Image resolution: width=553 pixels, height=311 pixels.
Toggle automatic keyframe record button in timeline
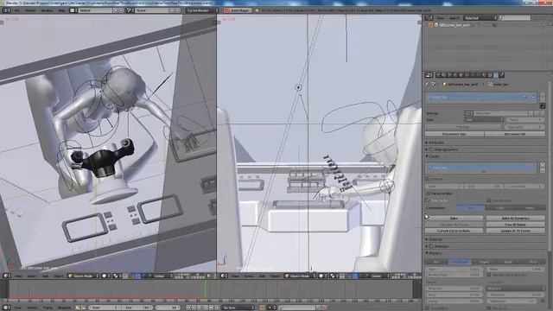(262, 308)
